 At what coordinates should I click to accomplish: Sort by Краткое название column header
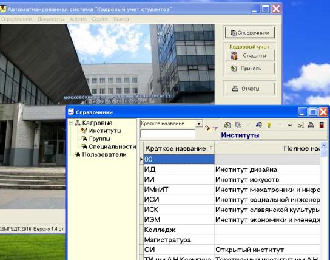pyautogui.click(x=179, y=148)
